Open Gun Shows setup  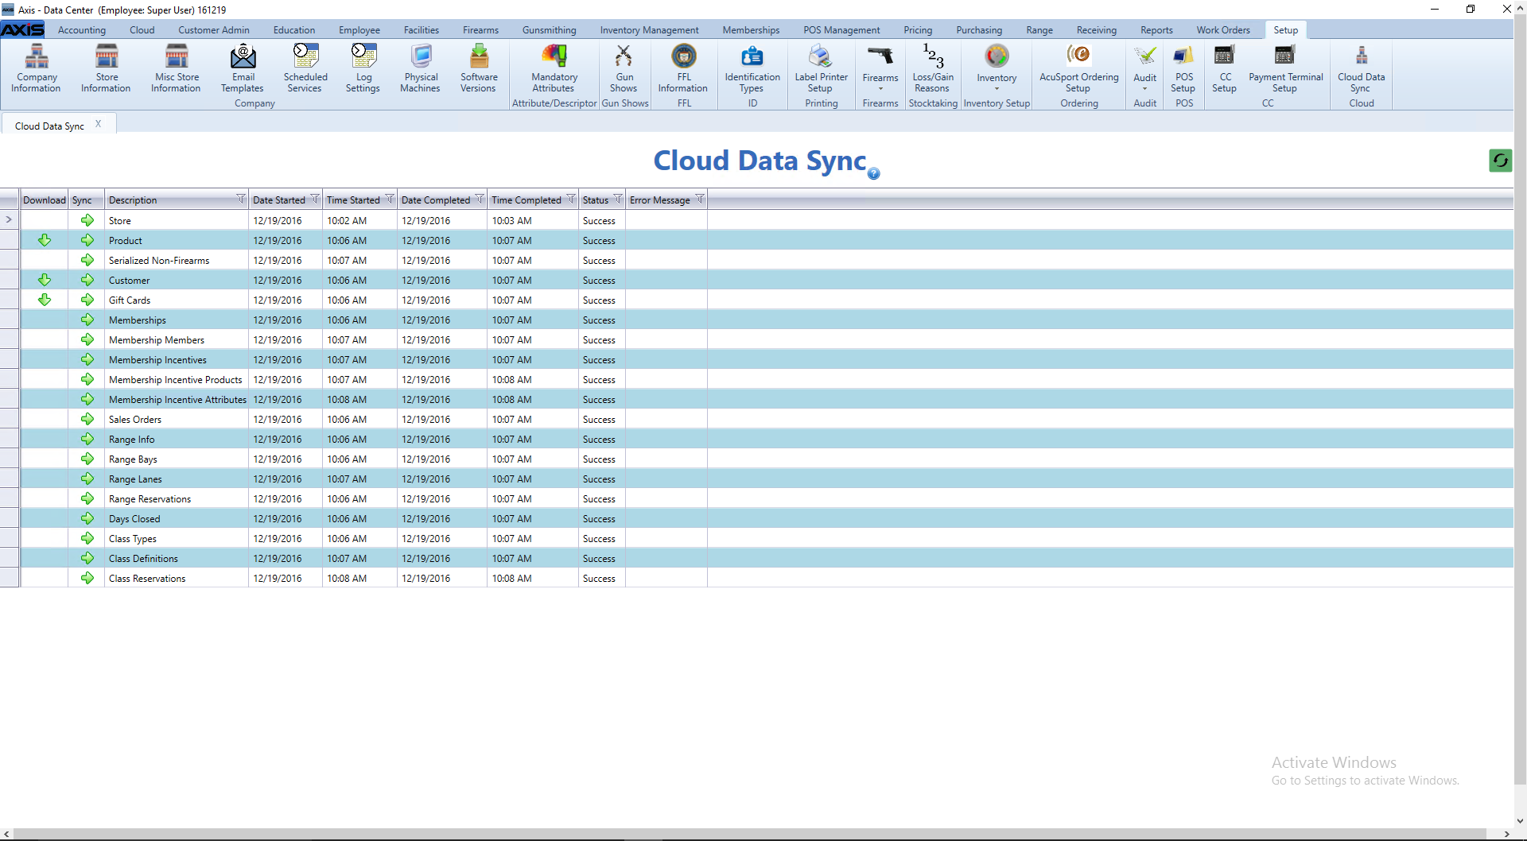pos(624,68)
